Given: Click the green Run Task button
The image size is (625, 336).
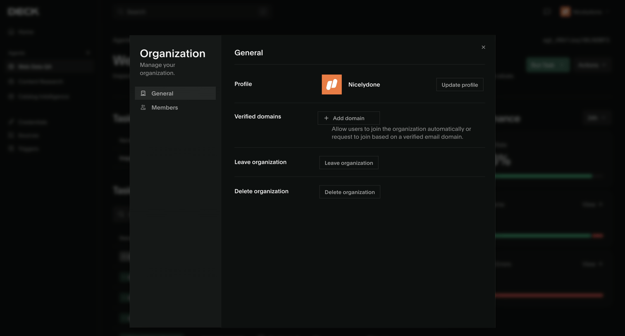Looking at the screenshot, I should (x=548, y=65).
